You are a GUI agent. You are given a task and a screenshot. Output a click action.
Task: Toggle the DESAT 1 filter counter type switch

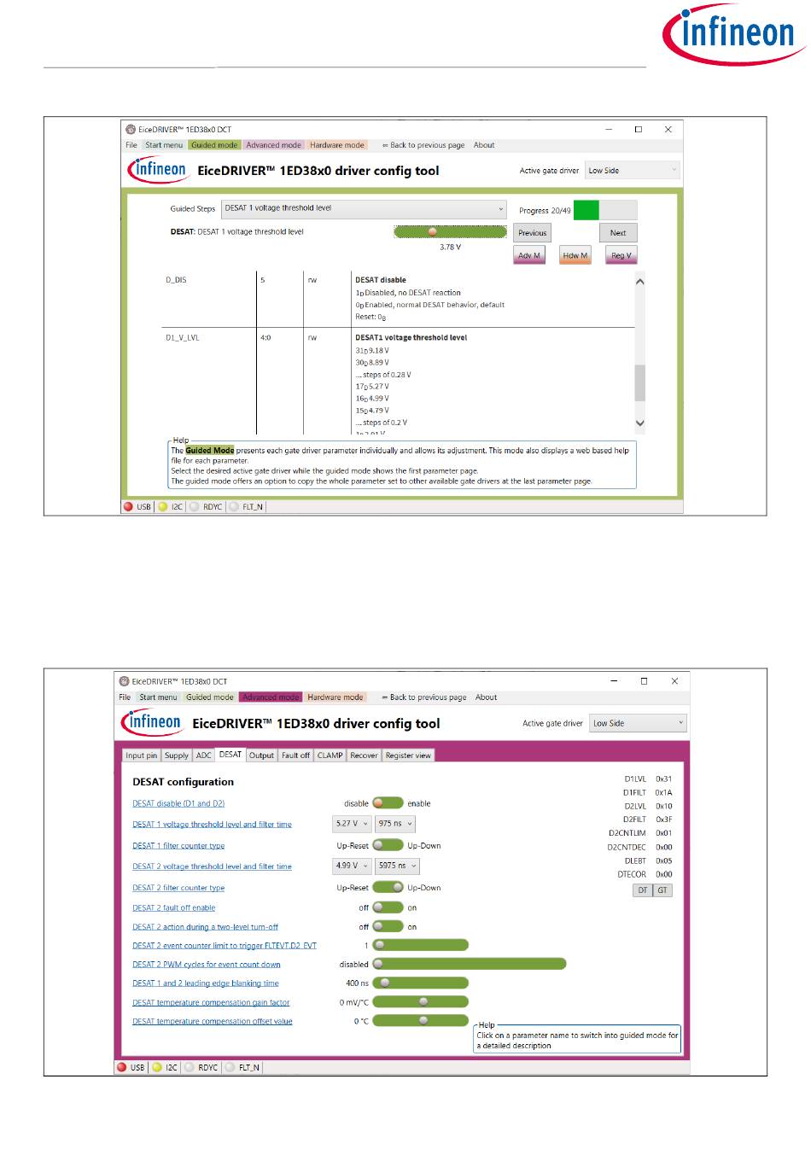coord(388,845)
